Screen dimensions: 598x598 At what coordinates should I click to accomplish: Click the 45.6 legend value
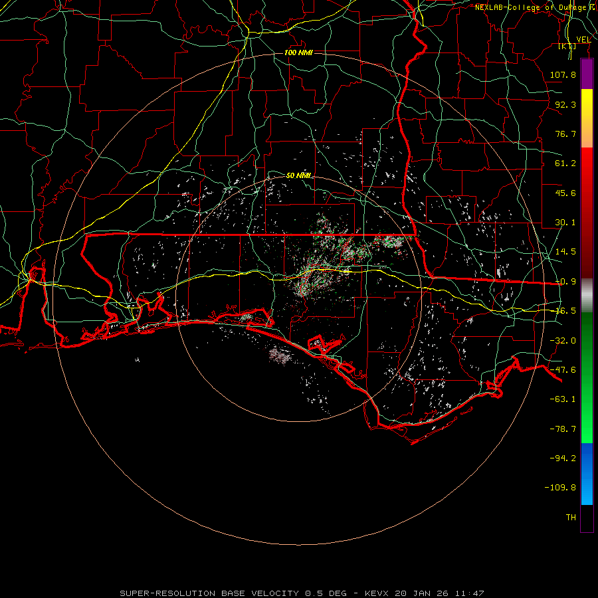click(565, 193)
